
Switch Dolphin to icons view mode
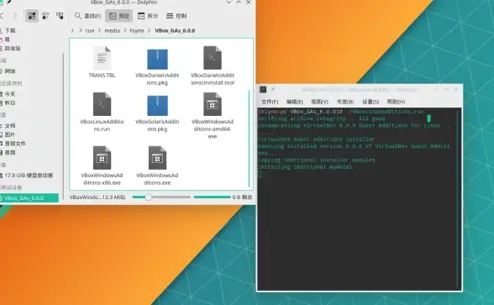point(32,16)
